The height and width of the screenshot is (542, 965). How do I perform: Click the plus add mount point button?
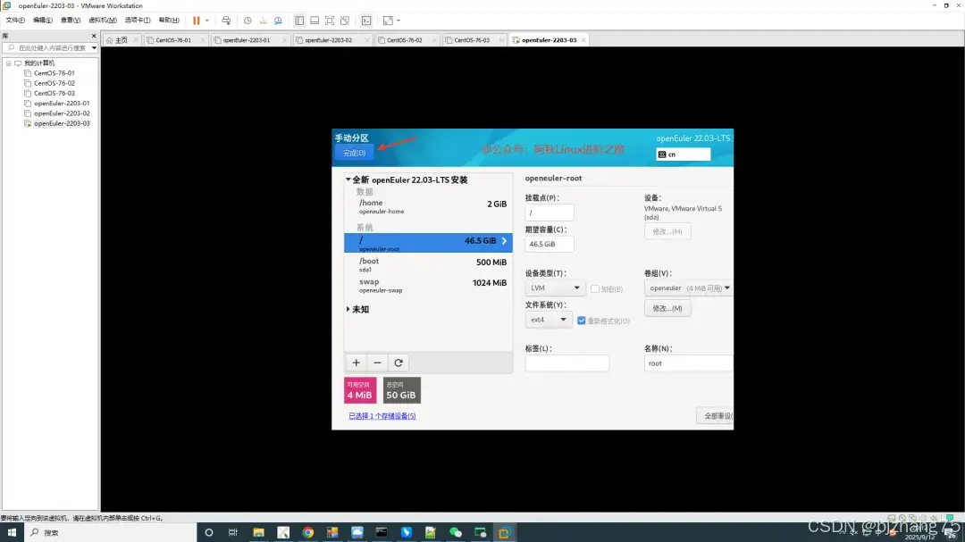pos(356,363)
